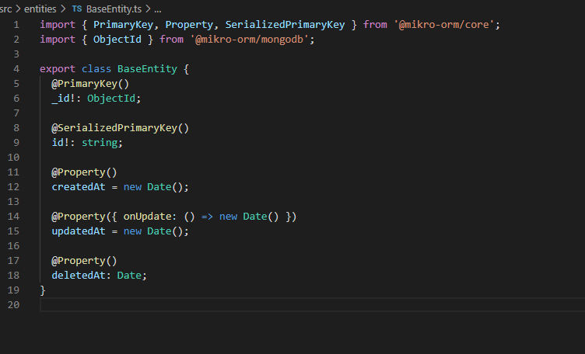The height and width of the screenshot is (354, 585).
Task: Click 'Date' constructor on line 15
Action: pyautogui.click(x=159, y=231)
